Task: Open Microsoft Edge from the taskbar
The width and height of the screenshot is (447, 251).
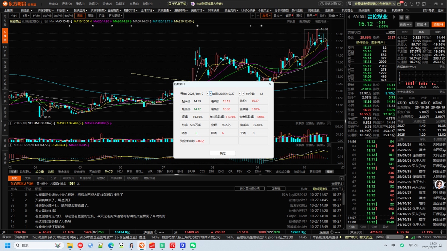Action: coord(111,245)
